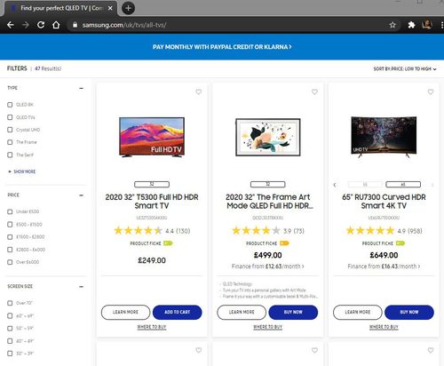Check the 60" - 69" screen size filter
The height and width of the screenshot is (366, 444).
10,315
